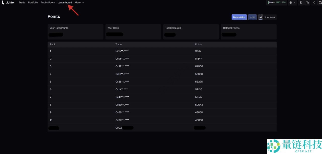Click the Trader column header
322x154 pixels.
(x=119, y=44)
